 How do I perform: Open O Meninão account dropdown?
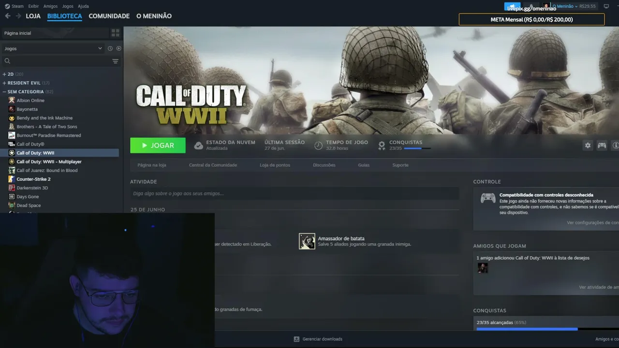[x=565, y=6]
